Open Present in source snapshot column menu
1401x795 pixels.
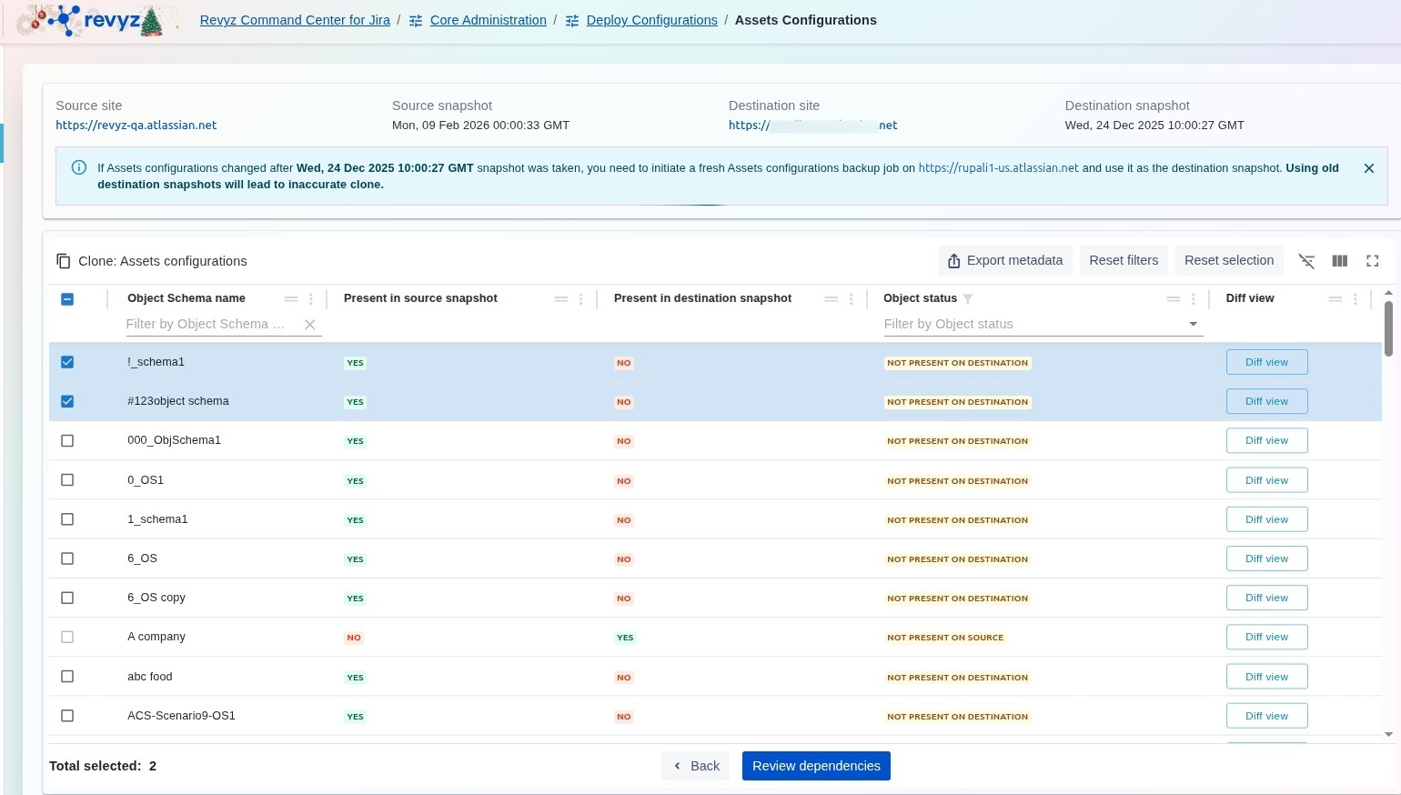581,299
